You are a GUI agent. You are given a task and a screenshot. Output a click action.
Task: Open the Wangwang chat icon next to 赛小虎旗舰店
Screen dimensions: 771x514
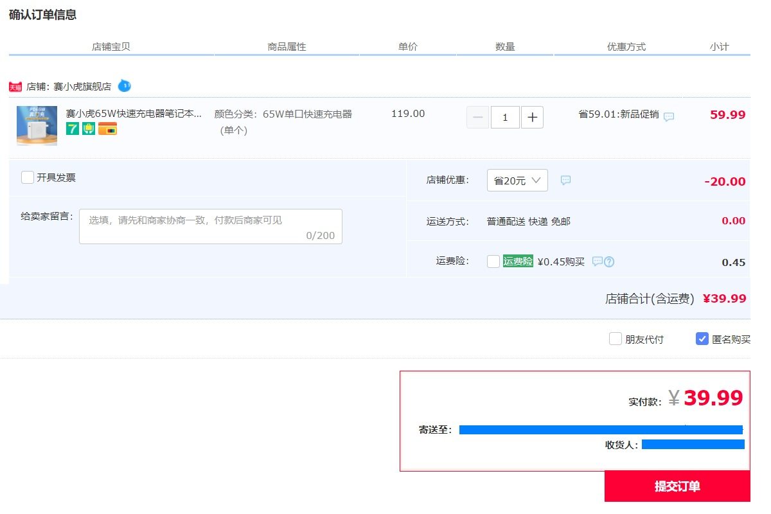[125, 85]
